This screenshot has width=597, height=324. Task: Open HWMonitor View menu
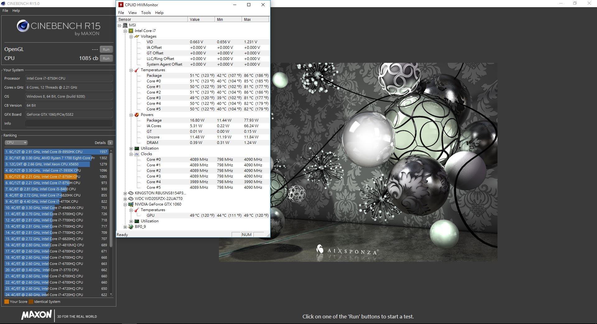[132, 13]
